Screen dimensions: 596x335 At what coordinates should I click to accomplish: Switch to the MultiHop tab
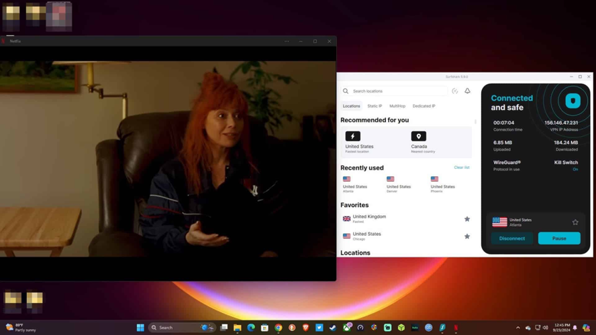pyautogui.click(x=397, y=106)
